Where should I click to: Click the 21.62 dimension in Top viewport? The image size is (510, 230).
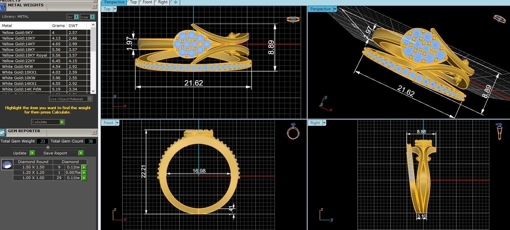pyautogui.click(x=193, y=83)
